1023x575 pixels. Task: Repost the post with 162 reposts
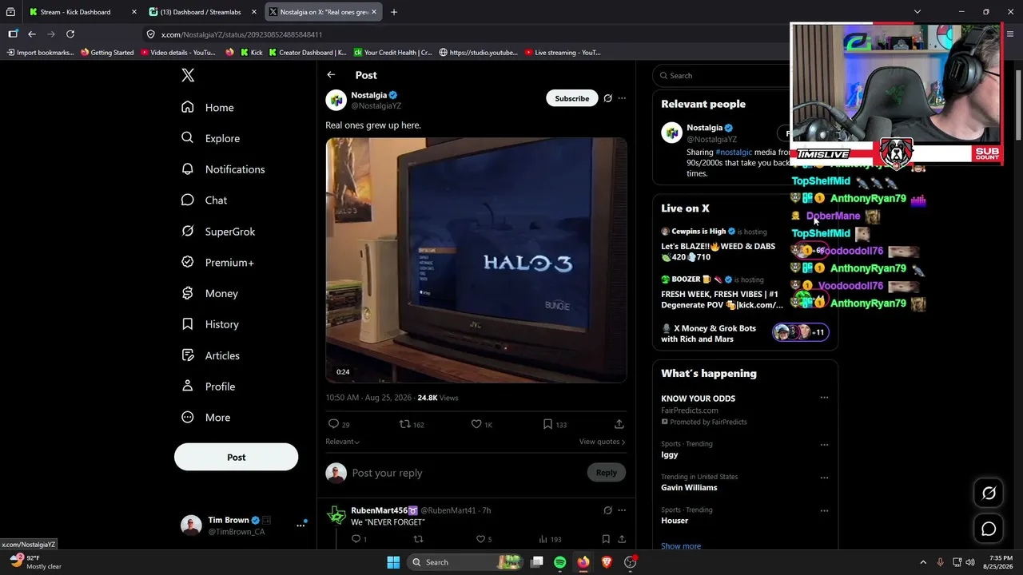tap(405, 424)
